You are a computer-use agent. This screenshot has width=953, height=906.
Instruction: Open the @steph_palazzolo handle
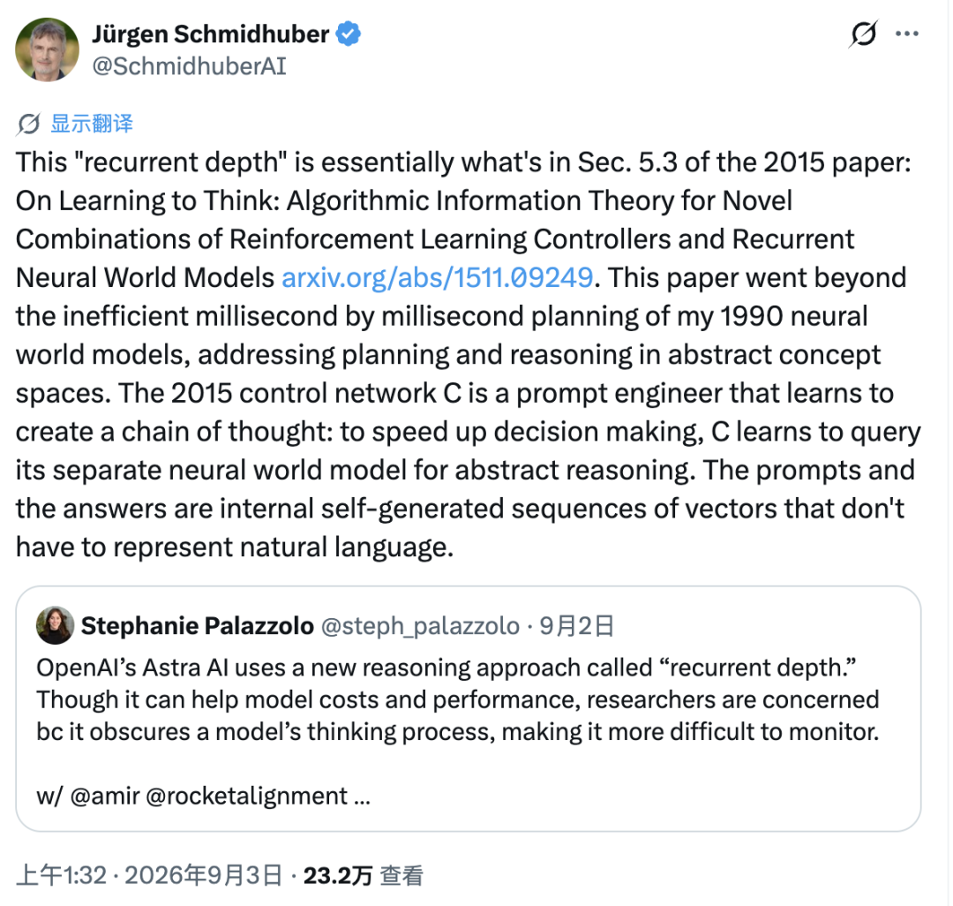[420, 626]
